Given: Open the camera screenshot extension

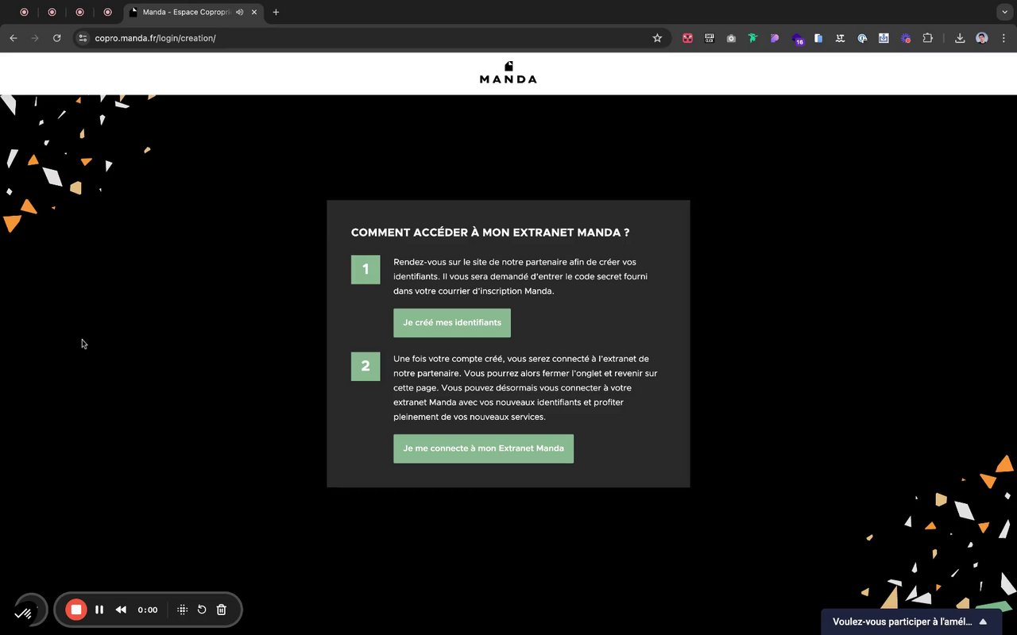Looking at the screenshot, I should (x=731, y=38).
